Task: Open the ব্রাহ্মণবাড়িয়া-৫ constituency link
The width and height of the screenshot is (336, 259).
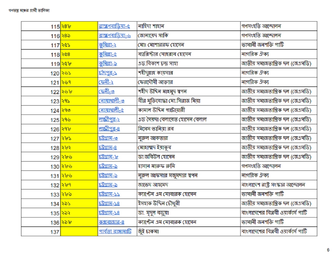Action: point(114,26)
